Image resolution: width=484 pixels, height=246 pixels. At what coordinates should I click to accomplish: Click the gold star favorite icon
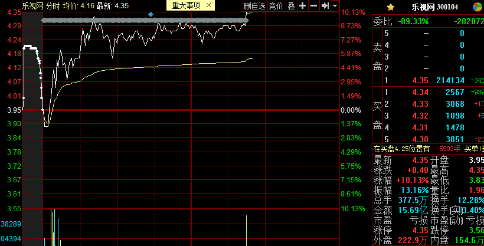[x=390, y=7]
